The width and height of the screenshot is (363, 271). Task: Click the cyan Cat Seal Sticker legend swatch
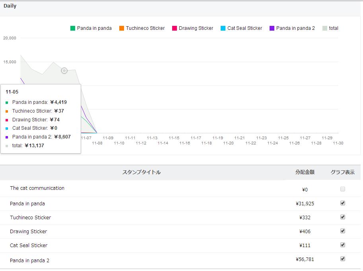pos(223,28)
